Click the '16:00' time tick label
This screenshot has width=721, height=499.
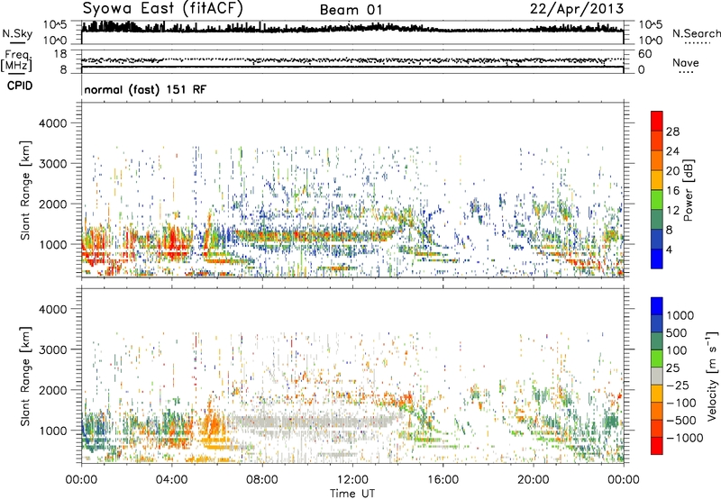[443, 480]
